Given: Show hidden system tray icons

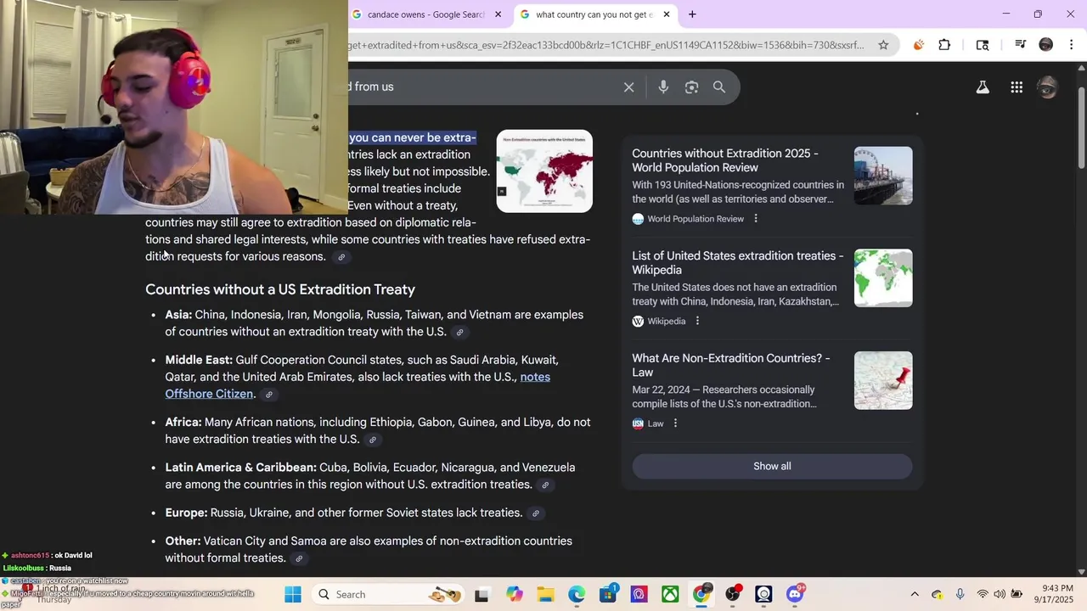Looking at the screenshot, I should [x=915, y=594].
